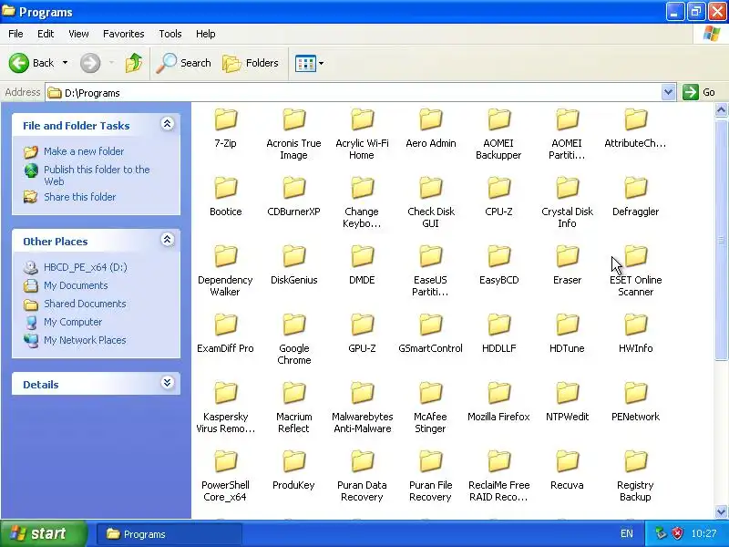Select the Registry Backup folder
729x547 pixels.
point(635,476)
